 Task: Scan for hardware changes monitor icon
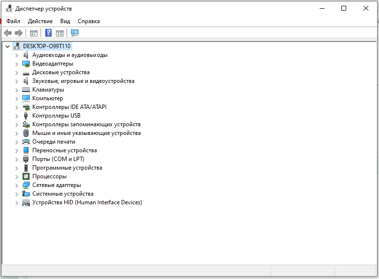[x=75, y=33]
